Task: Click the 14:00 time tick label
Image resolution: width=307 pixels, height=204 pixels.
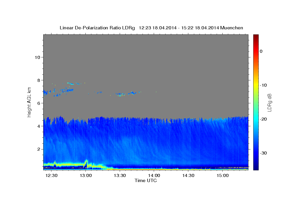Action: (x=154, y=176)
